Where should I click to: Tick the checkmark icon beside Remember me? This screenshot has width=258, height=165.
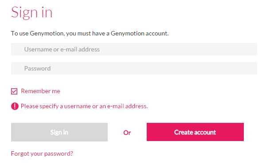coord(14,91)
